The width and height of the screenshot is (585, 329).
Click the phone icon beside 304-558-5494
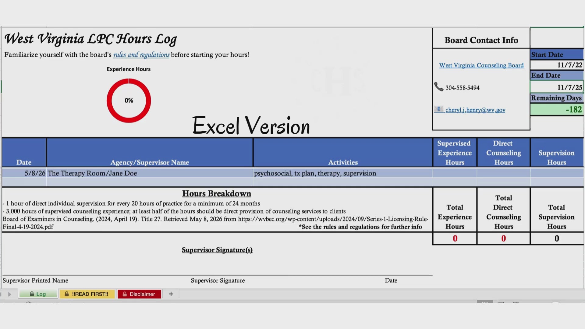coord(439,87)
